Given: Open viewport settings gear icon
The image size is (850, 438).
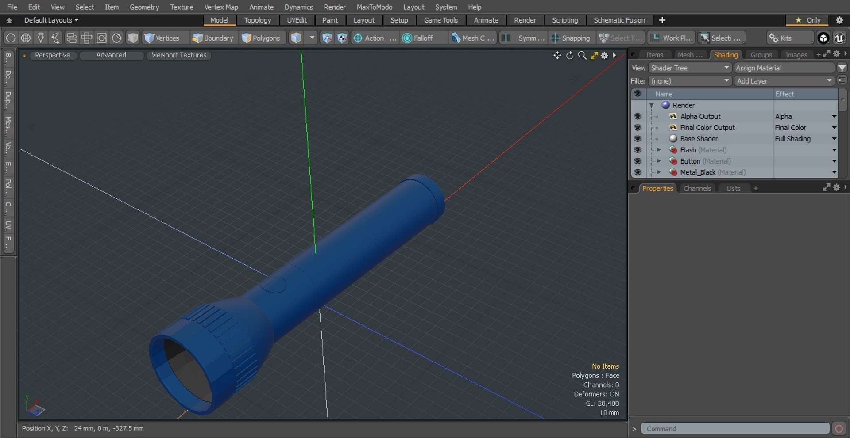Looking at the screenshot, I should coord(604,55).
